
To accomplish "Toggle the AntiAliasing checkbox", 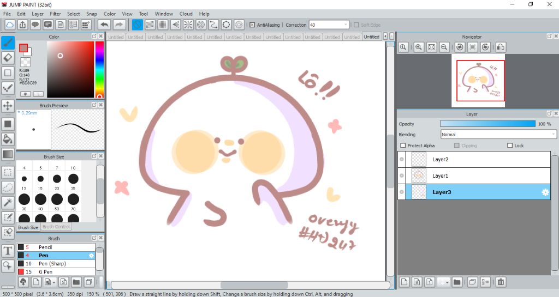I will [x=252, y=25].
